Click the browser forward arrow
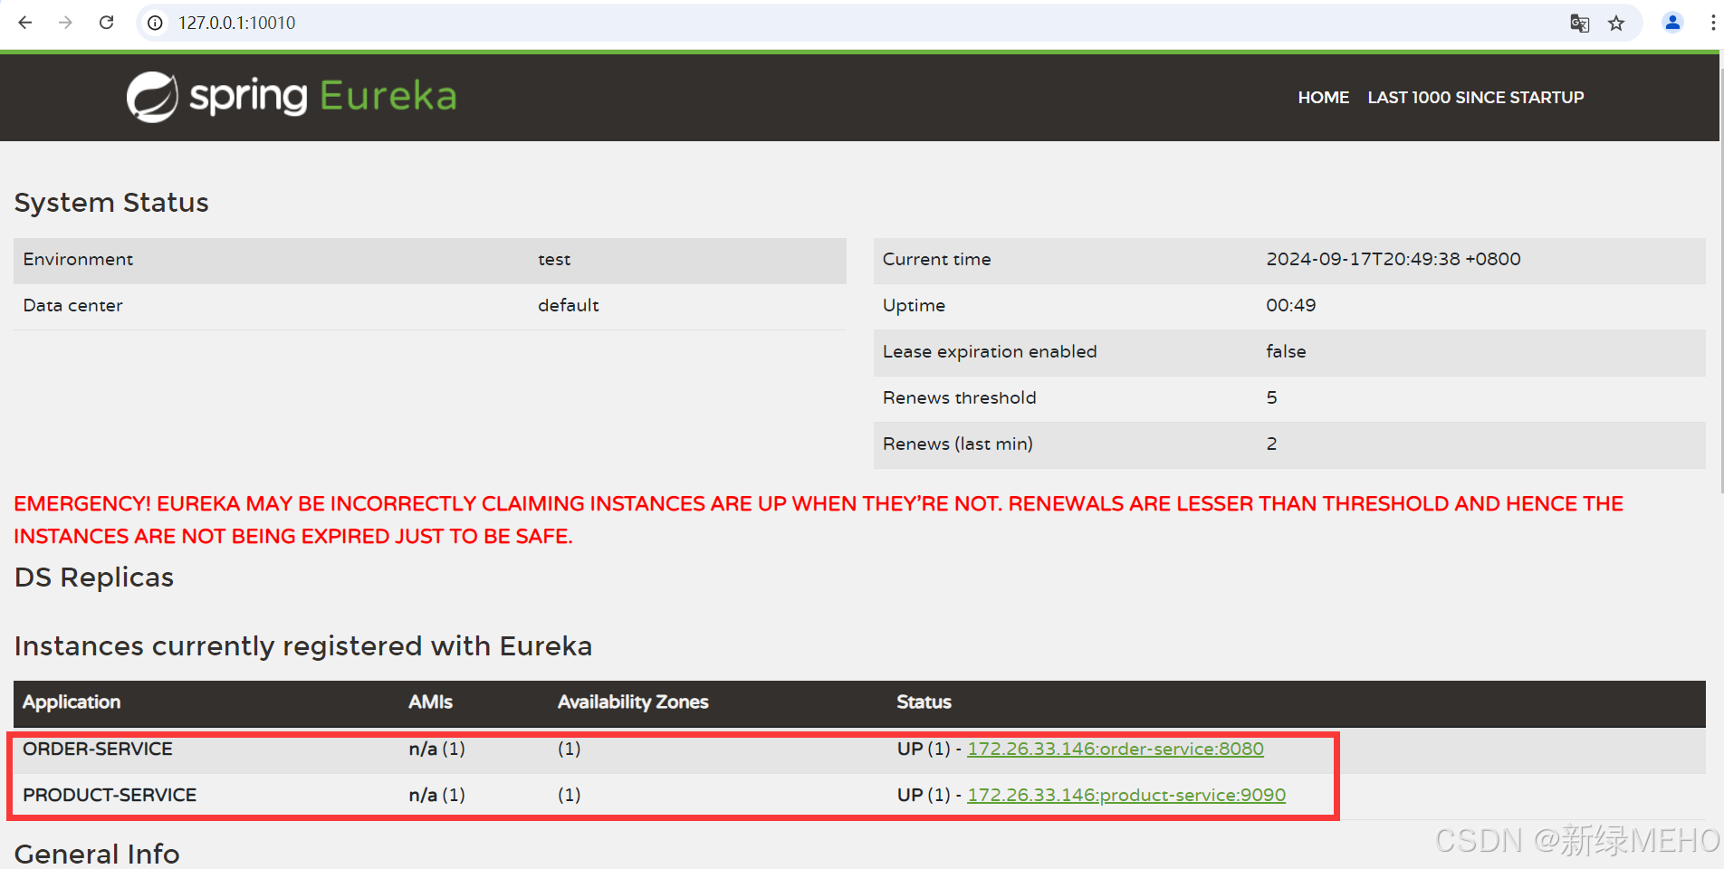The image size is (1724, 869). coord(65,23)
